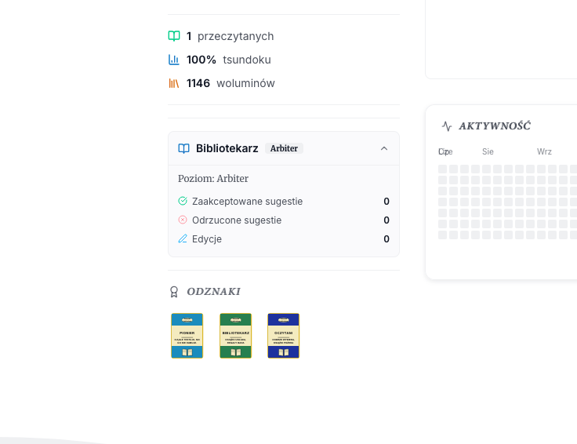Click the AKTYWNOŚĆ section heading
Image resolution: width=577 pixels, height=444 pixels.
pos(495,126)
